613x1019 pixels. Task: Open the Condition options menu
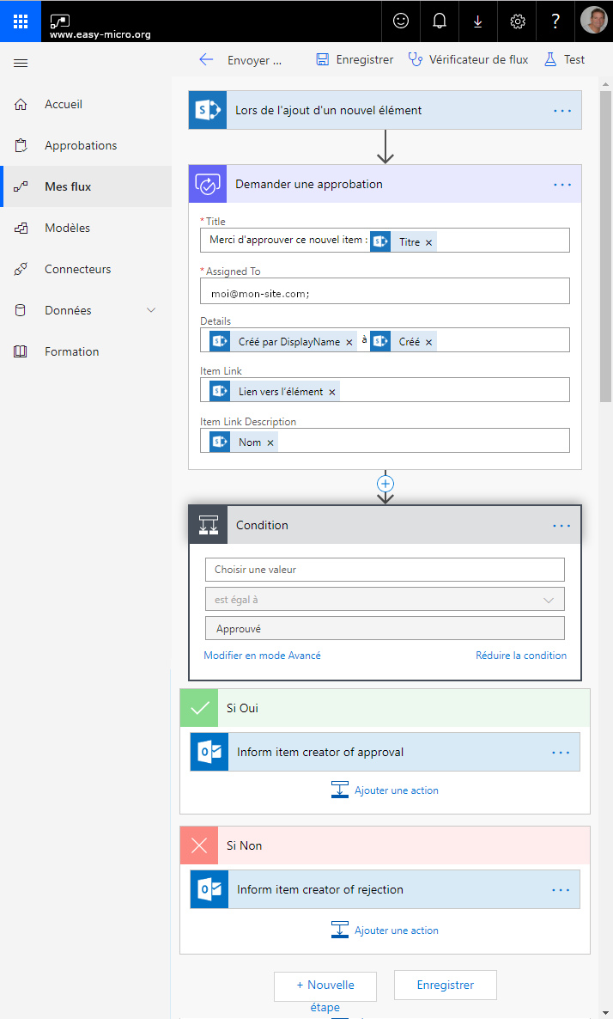point(561,525)
